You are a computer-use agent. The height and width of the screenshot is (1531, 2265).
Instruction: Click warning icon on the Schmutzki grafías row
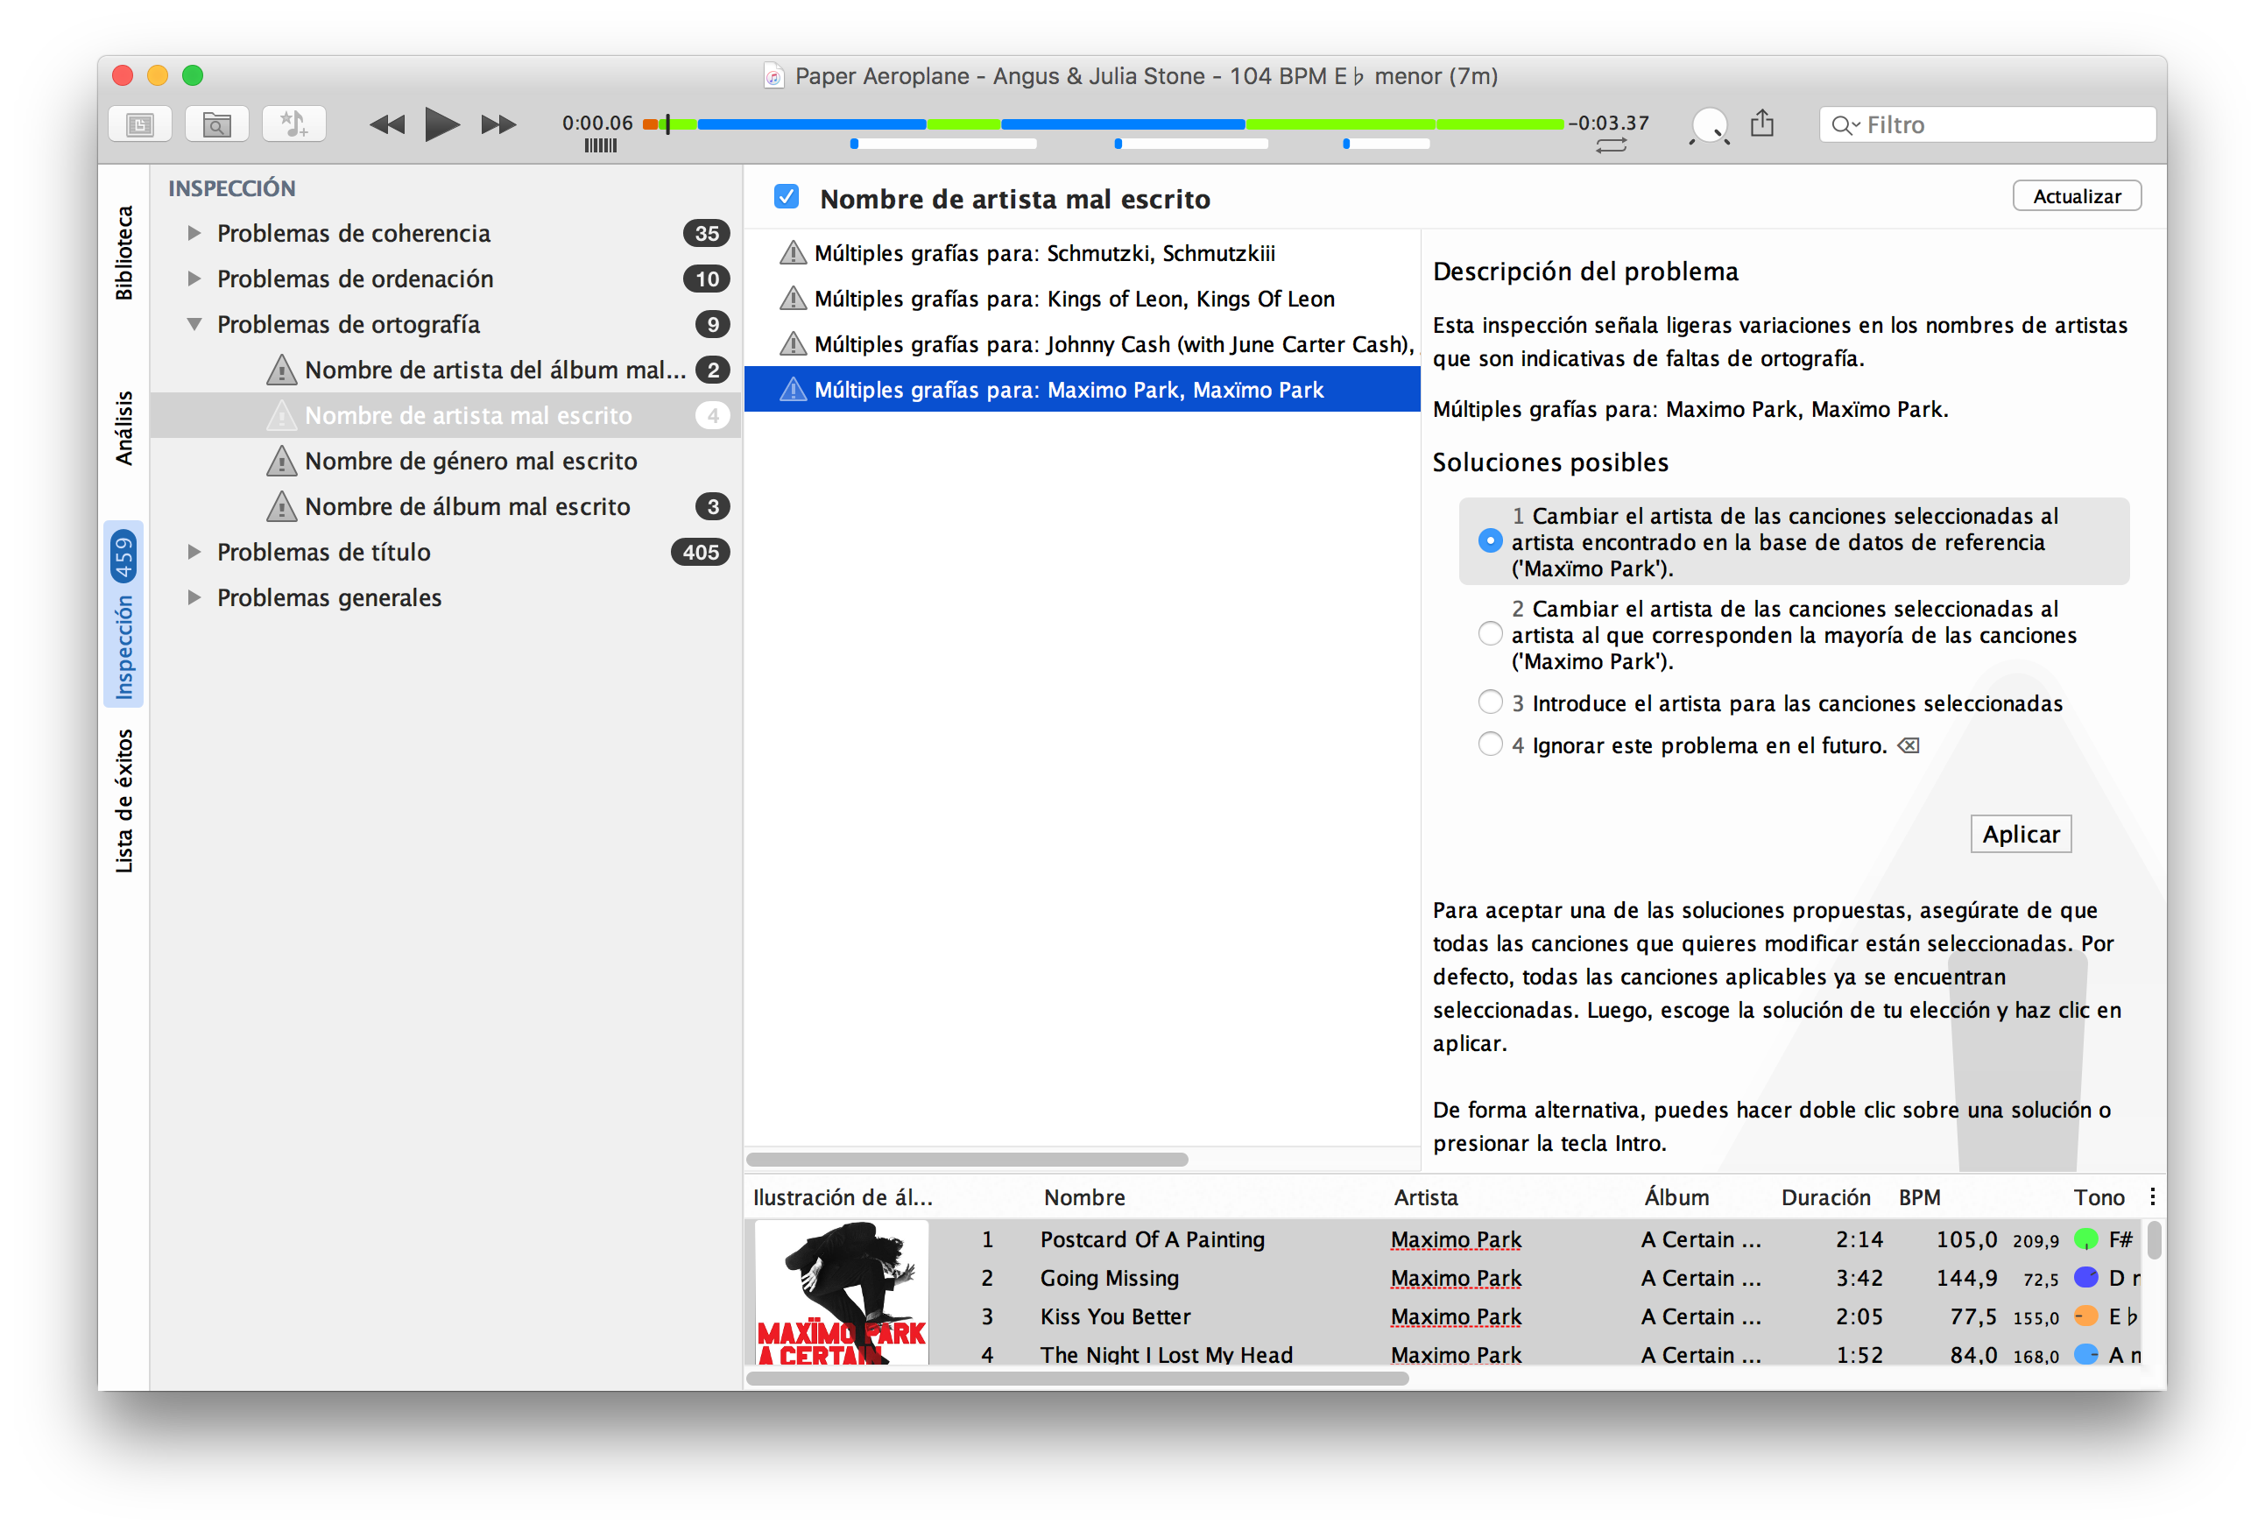pyautogui.click(x=794, y=253)
